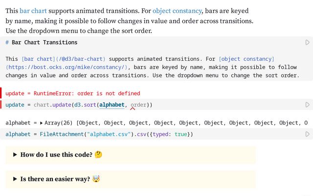Click the RuntimeError message output
The image size is (313, 196).
(x=73, y=93)
